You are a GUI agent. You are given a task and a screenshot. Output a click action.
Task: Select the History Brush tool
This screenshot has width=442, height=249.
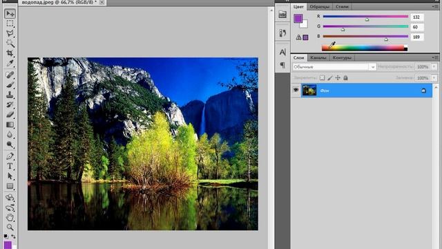(10, 104)
